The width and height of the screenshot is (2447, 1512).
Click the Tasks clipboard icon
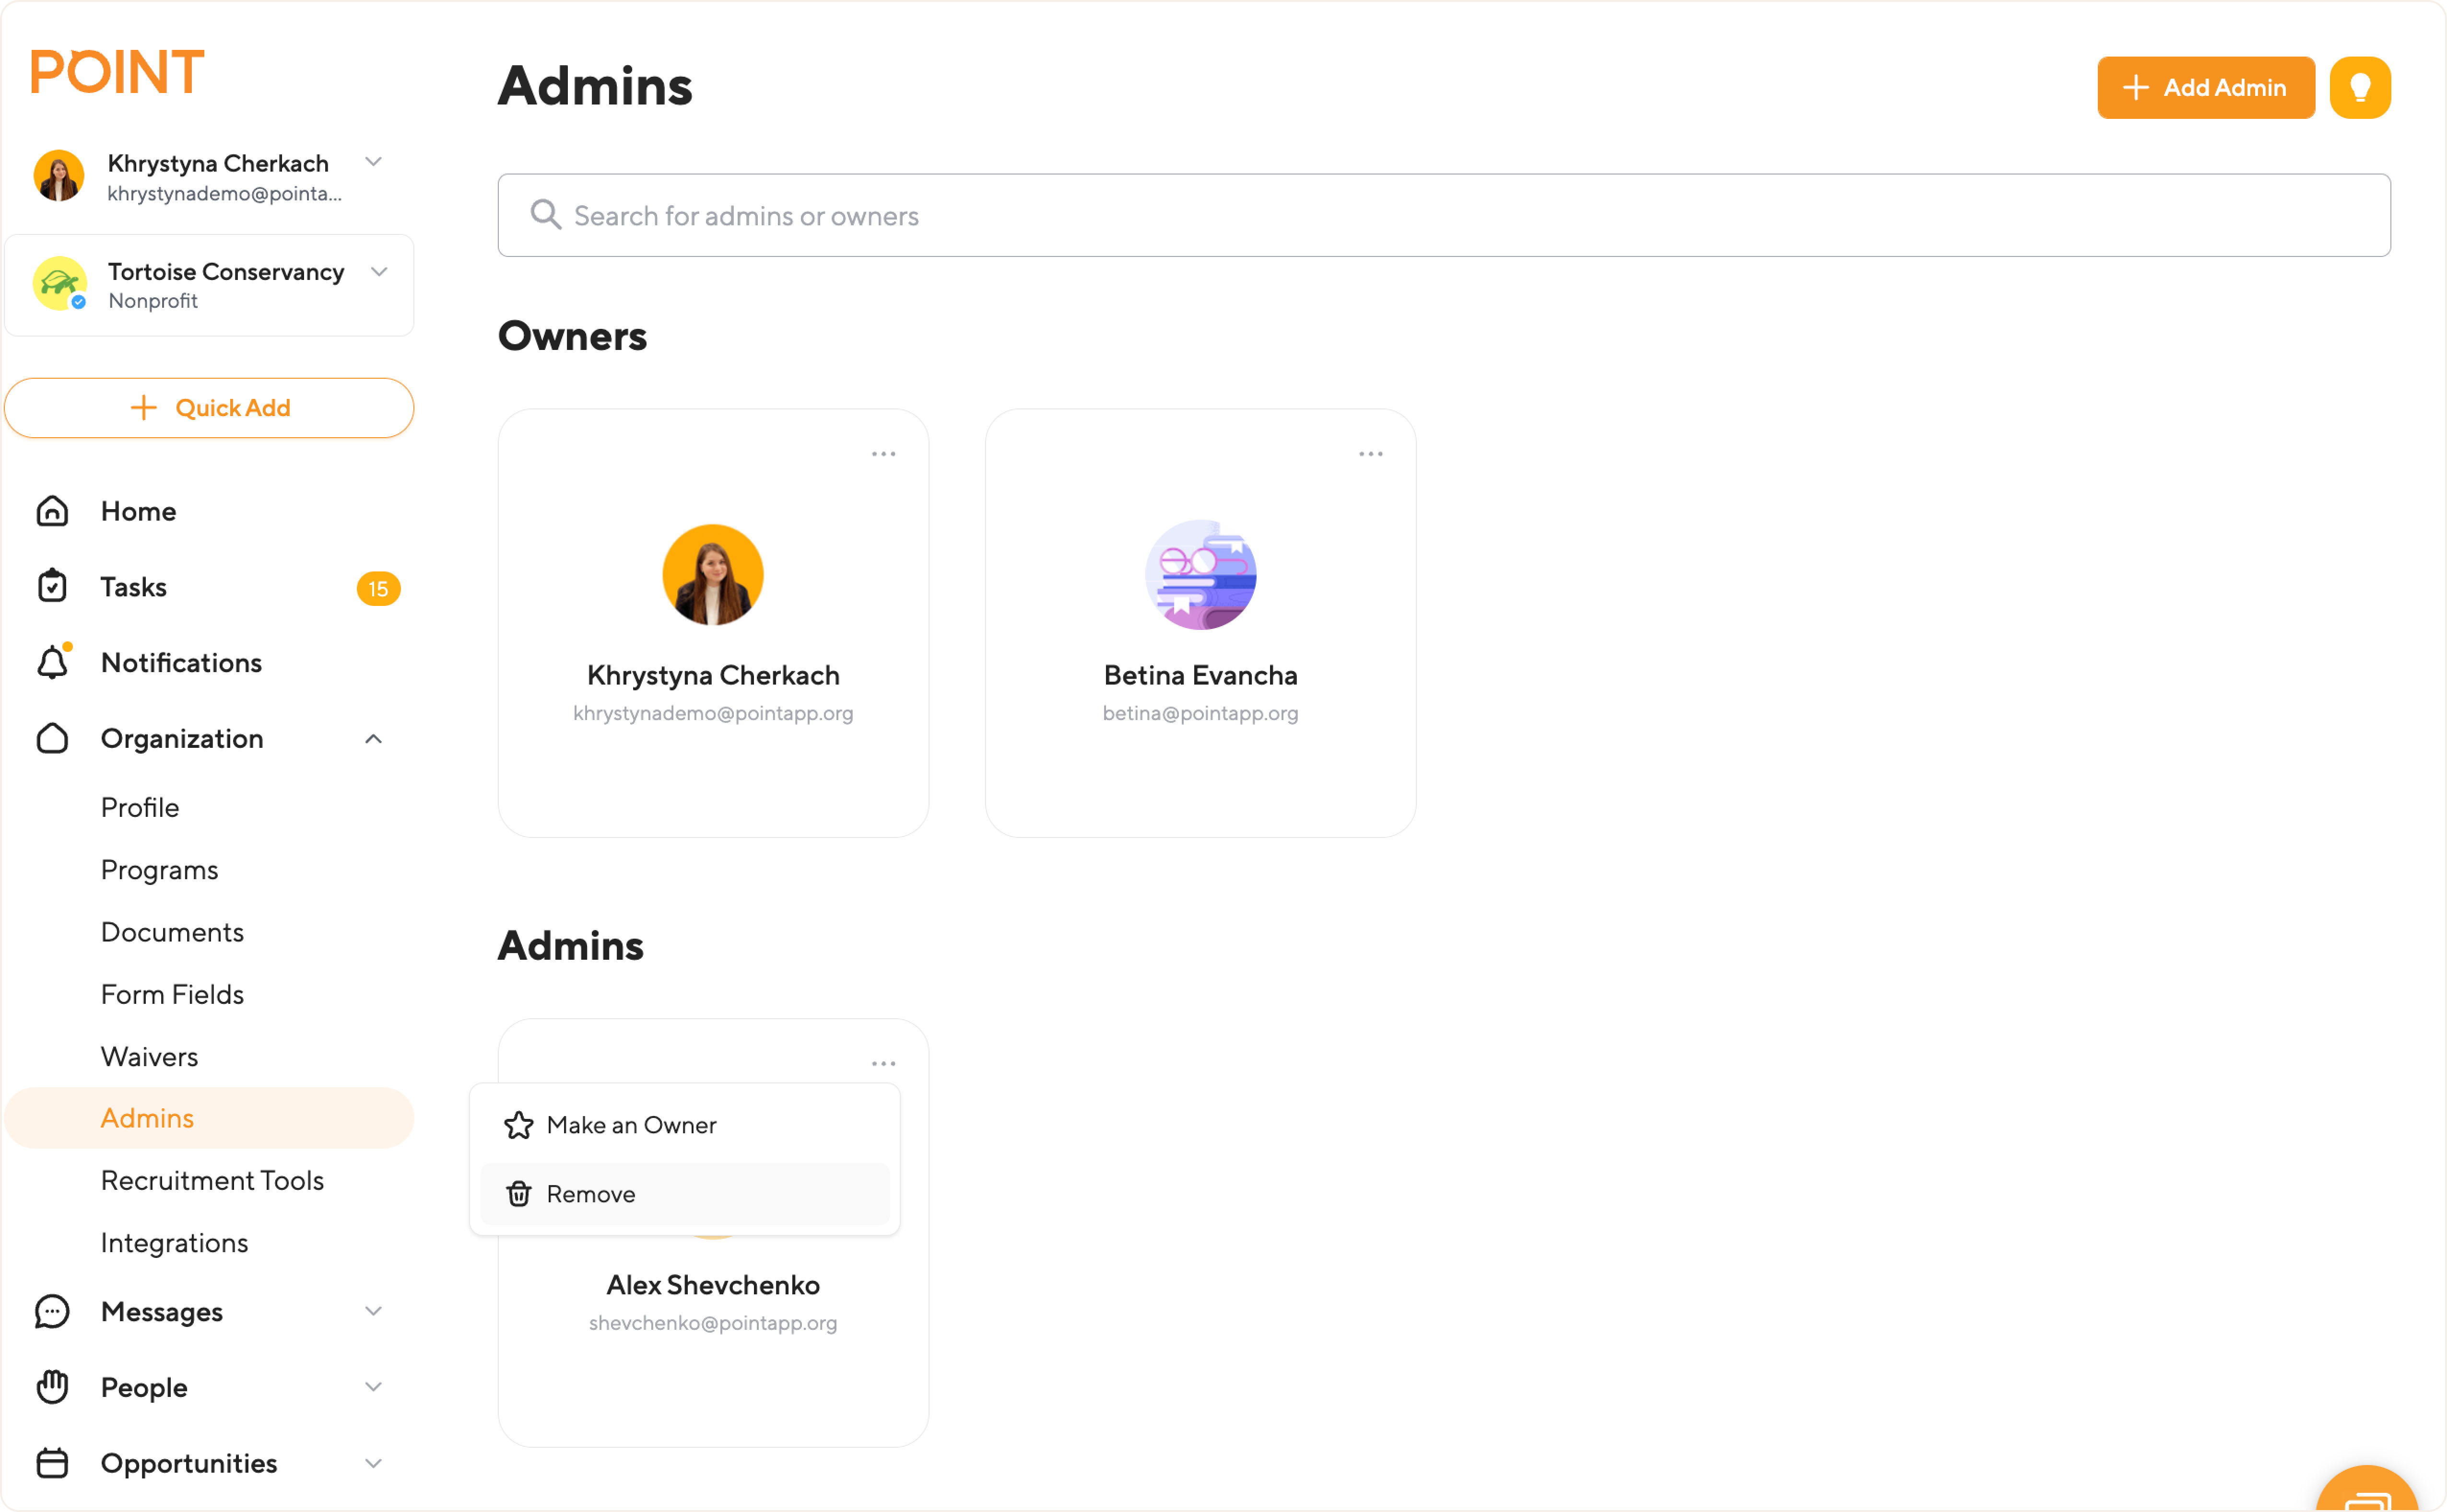point(52,587)
